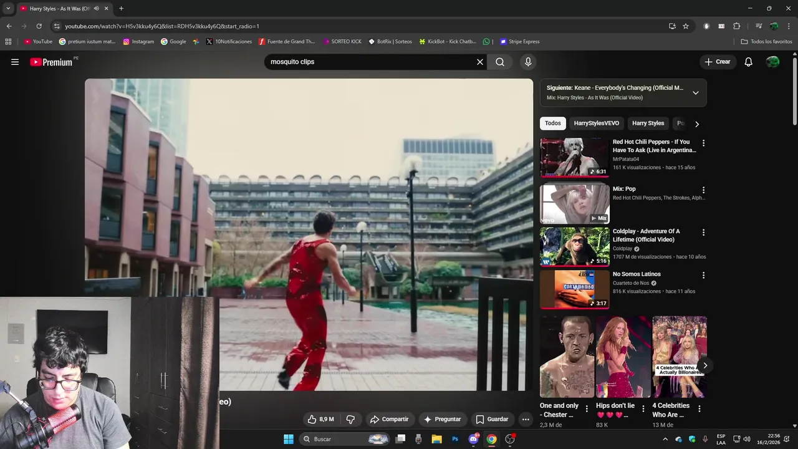Click the taskbar Buscar search box

click(345, 439)
